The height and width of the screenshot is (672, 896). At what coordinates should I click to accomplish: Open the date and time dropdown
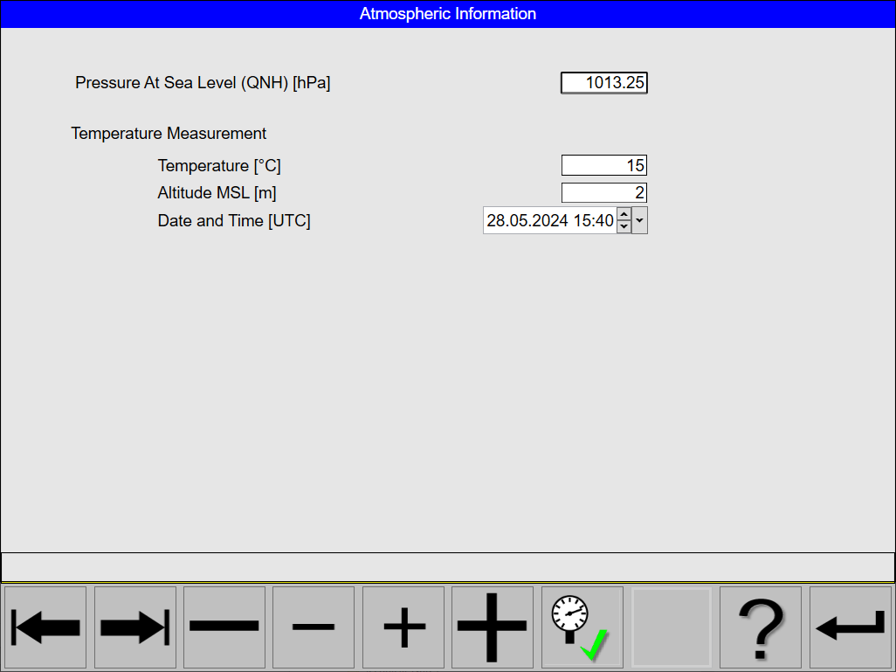pyautogui.click(x=639, y=219)
